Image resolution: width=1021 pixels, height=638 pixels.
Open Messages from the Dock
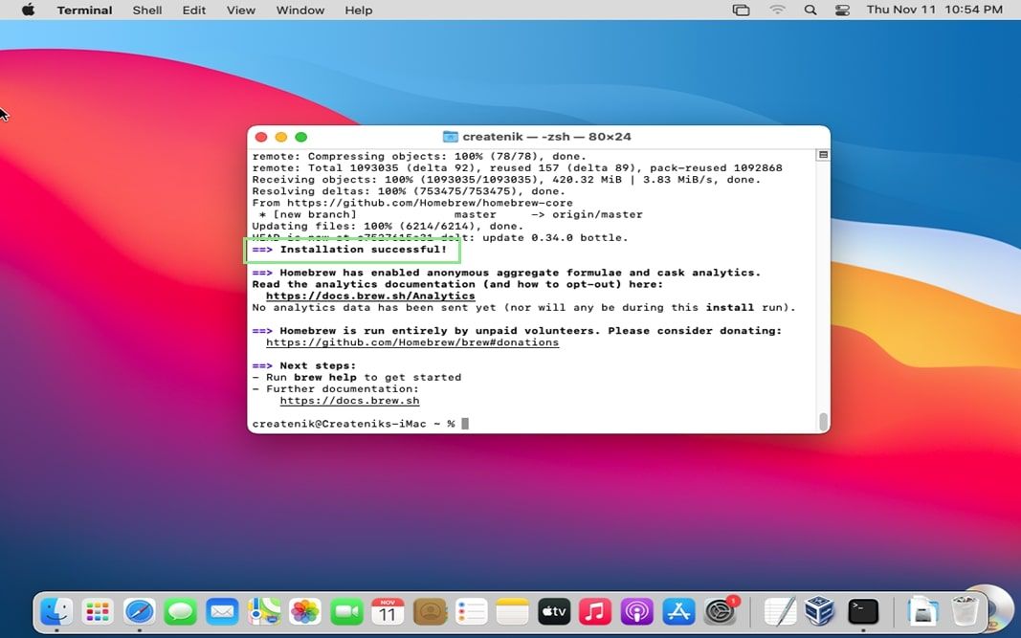pyautogui.click(x=181, y=611)
